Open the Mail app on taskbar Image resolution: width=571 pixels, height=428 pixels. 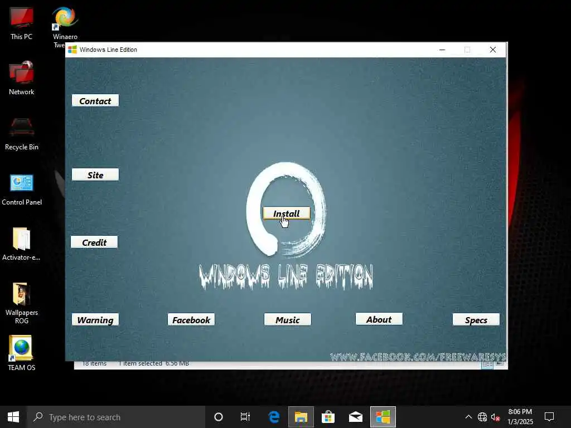coord(356,417)
